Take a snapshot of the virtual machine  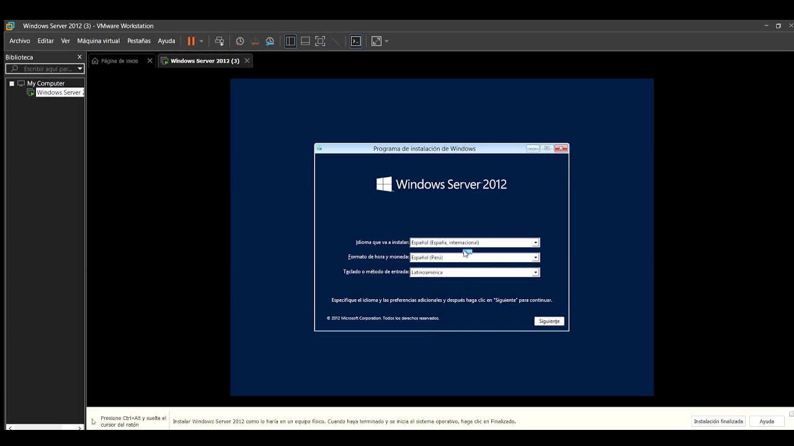240,41
